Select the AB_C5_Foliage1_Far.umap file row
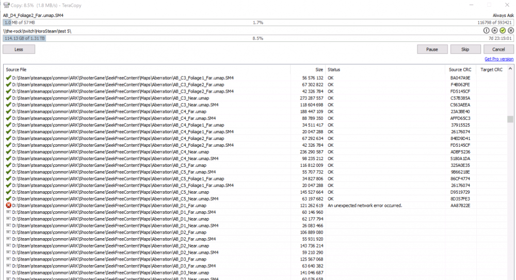The image size is (516, 280). click(255, 179)
